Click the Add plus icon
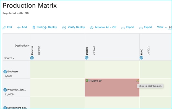 click(x=19, y=28)
